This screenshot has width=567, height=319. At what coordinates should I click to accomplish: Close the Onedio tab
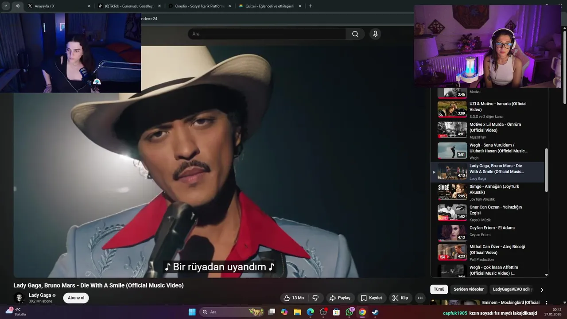[229, 6]
